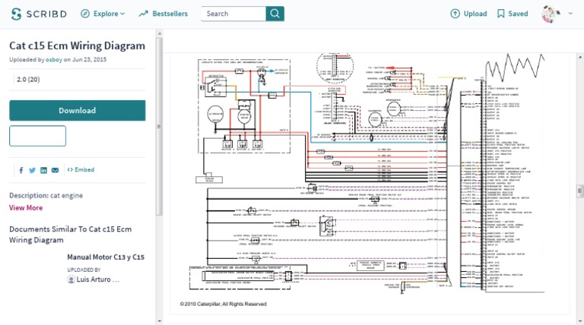
Task: Open uploader osboy's profile
Action: (53, 59)
